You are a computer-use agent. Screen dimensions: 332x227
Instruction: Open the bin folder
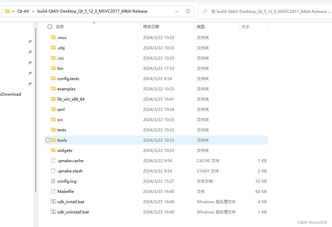point(60,68)
